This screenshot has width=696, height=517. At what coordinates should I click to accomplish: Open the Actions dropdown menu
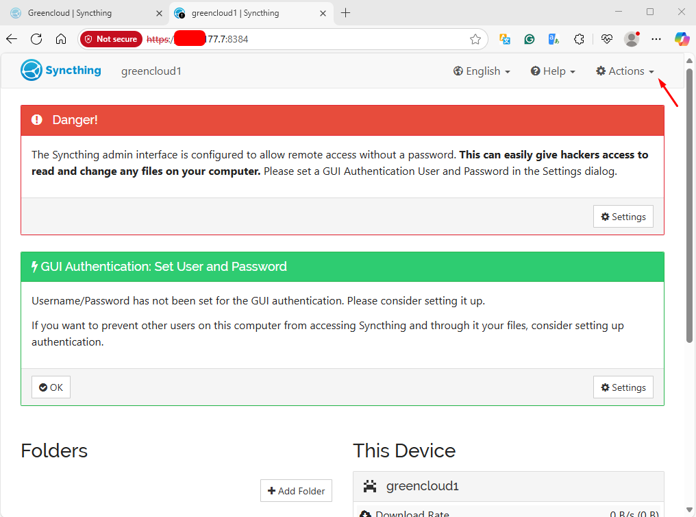click(625, 71)
